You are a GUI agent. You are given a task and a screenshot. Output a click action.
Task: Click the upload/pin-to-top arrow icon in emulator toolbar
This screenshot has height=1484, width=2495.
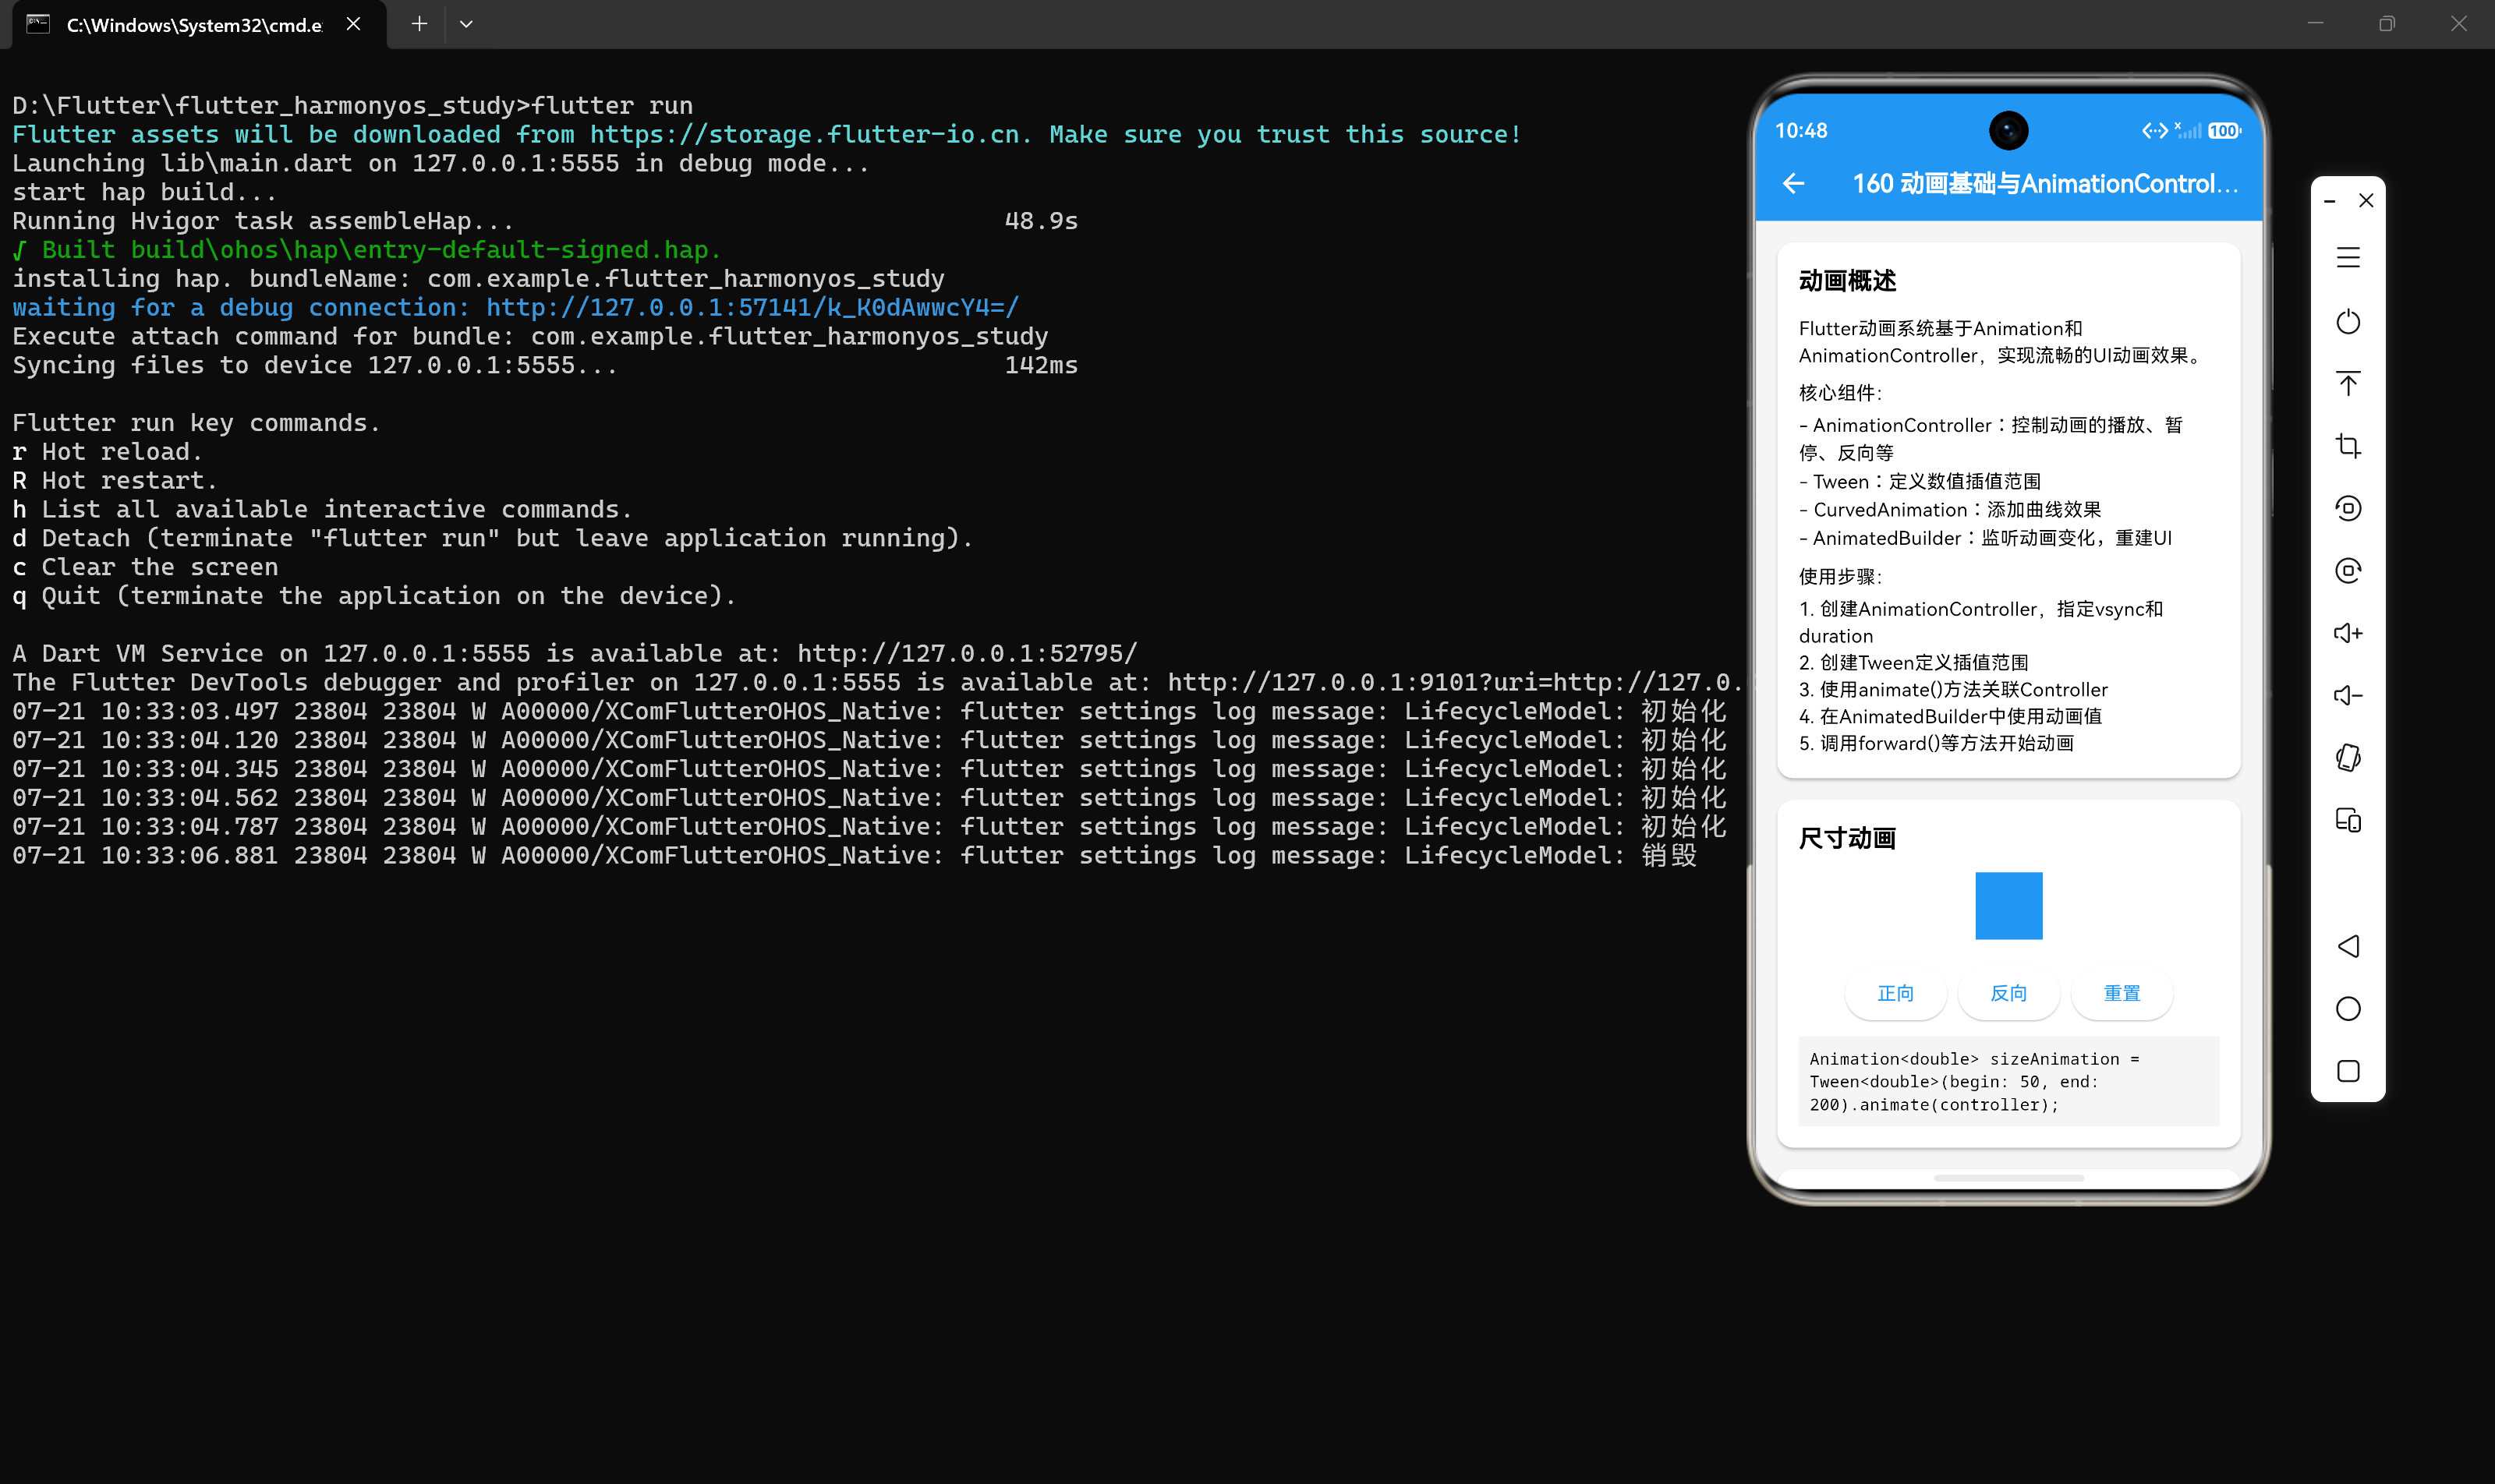(2348, 383)
